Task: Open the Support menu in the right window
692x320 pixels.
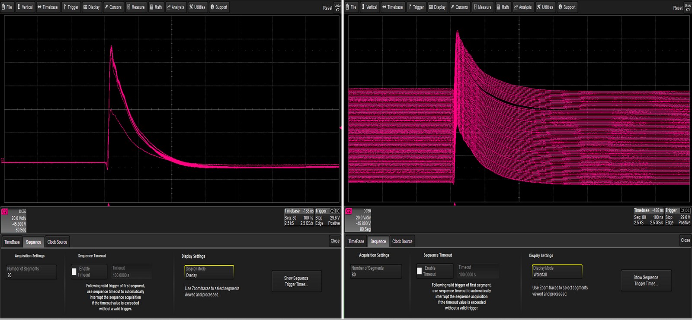Action: click(x=567, y=7)
